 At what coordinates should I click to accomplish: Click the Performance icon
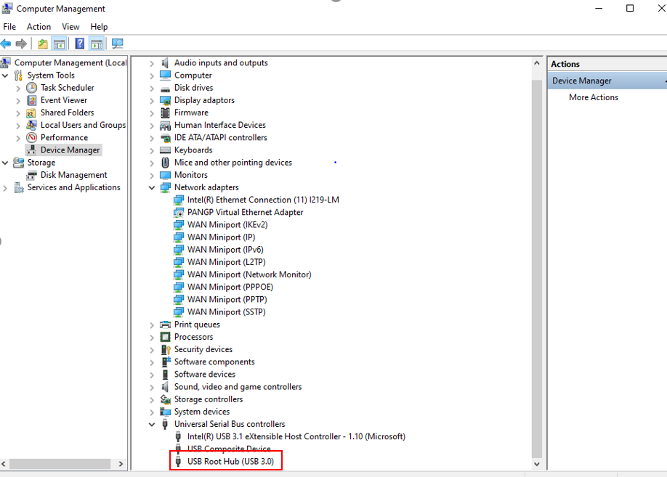coord(31,137)
